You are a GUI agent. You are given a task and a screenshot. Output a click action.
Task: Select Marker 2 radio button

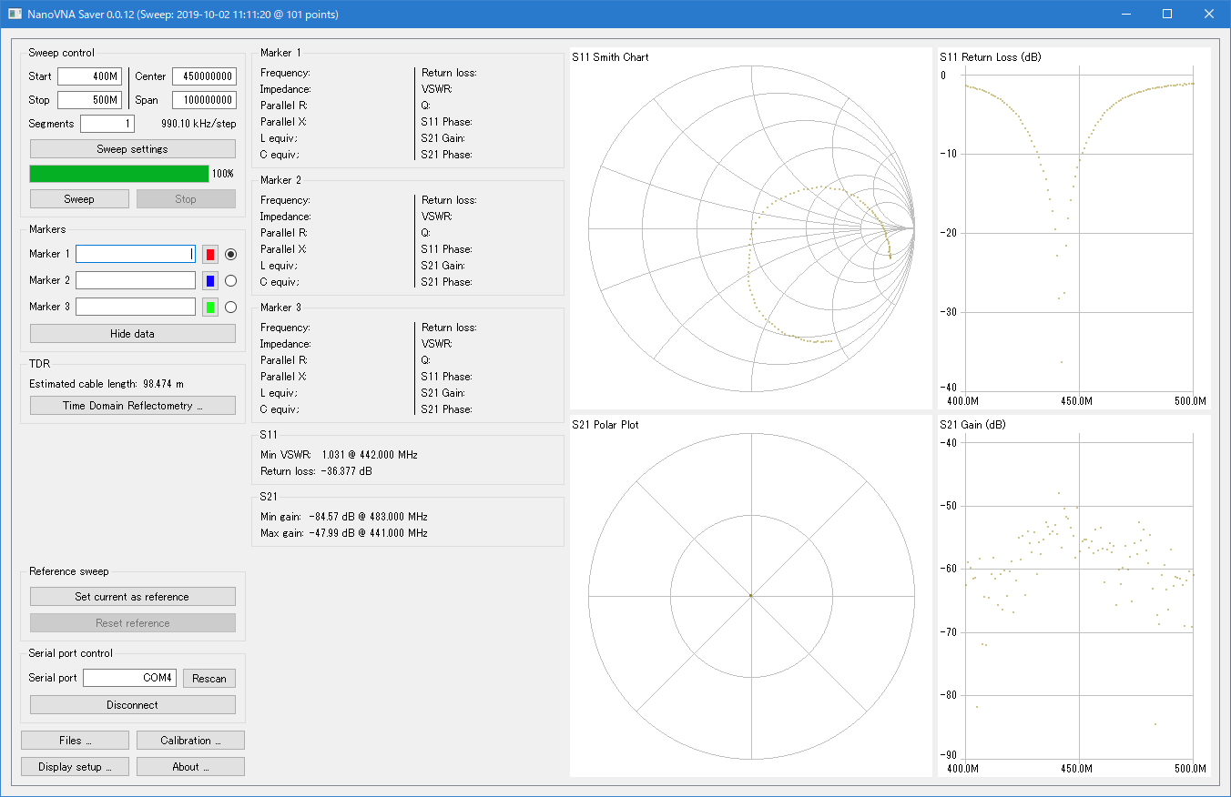pyautogui.click(x=230, y=280)
